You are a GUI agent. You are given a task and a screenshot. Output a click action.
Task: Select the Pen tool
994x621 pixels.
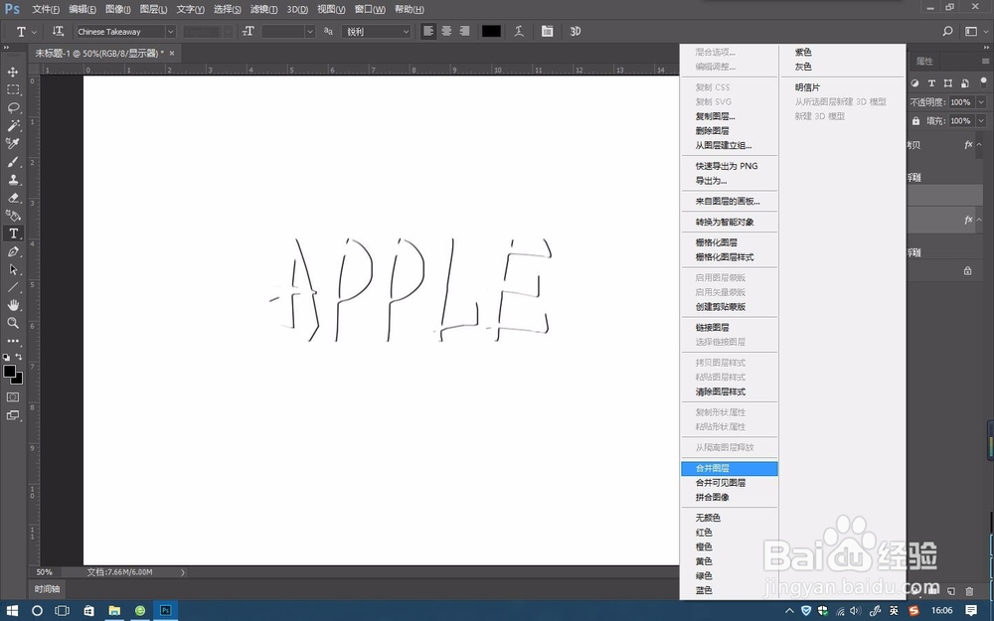click(13, 251)
